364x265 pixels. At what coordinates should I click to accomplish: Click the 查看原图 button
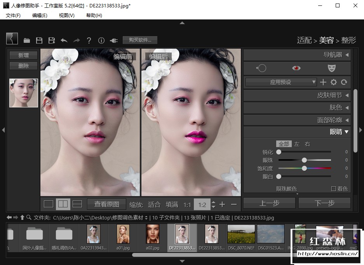pos(106,204)
